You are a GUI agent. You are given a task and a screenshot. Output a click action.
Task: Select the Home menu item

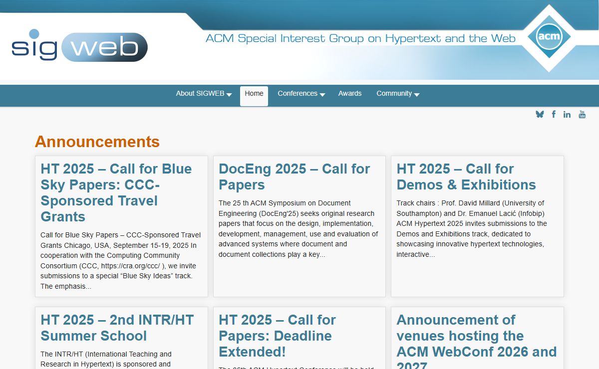tap(254, 96)
